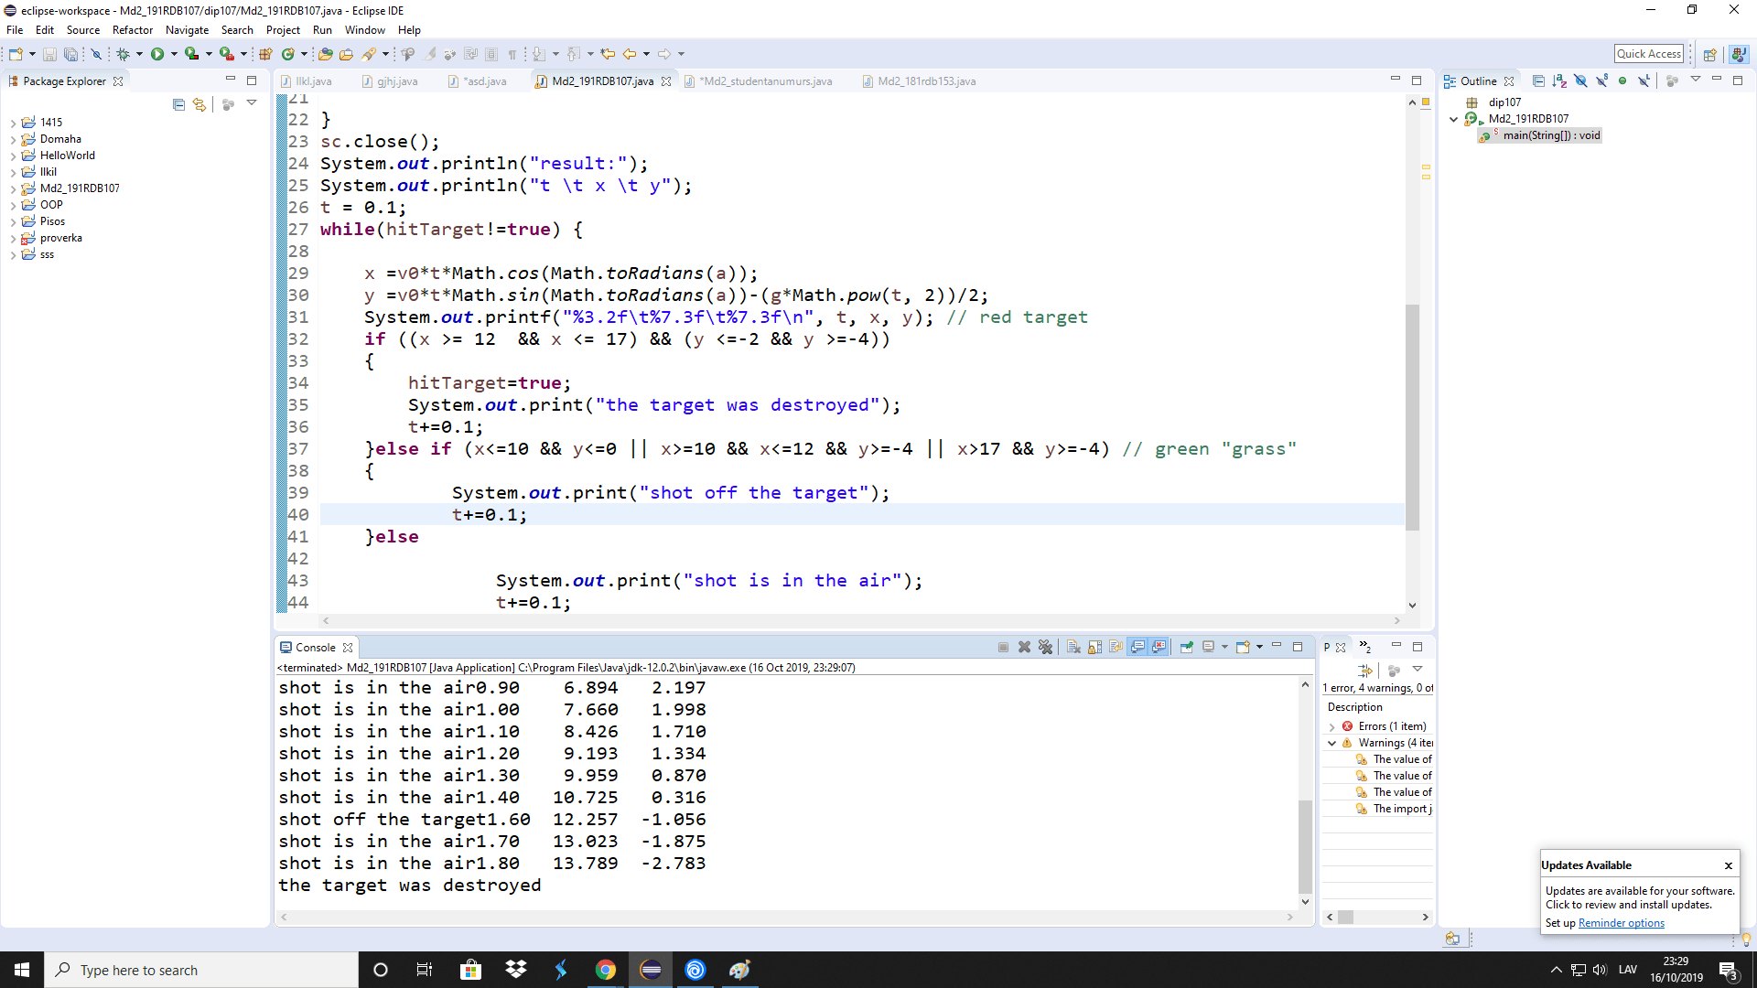Click Collapse All in Package Explorer
This screenshot has width=1757, height=988.
pyautogui.click(x=178, y=104)
